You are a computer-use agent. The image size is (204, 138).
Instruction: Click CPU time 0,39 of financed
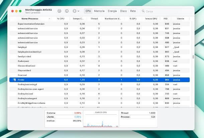(x=82, y=75)
